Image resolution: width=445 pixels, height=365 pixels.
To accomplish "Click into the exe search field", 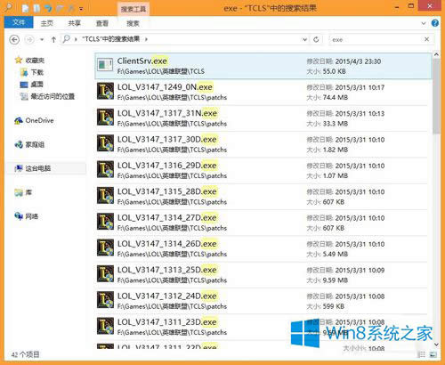I will tap(376, 39).
